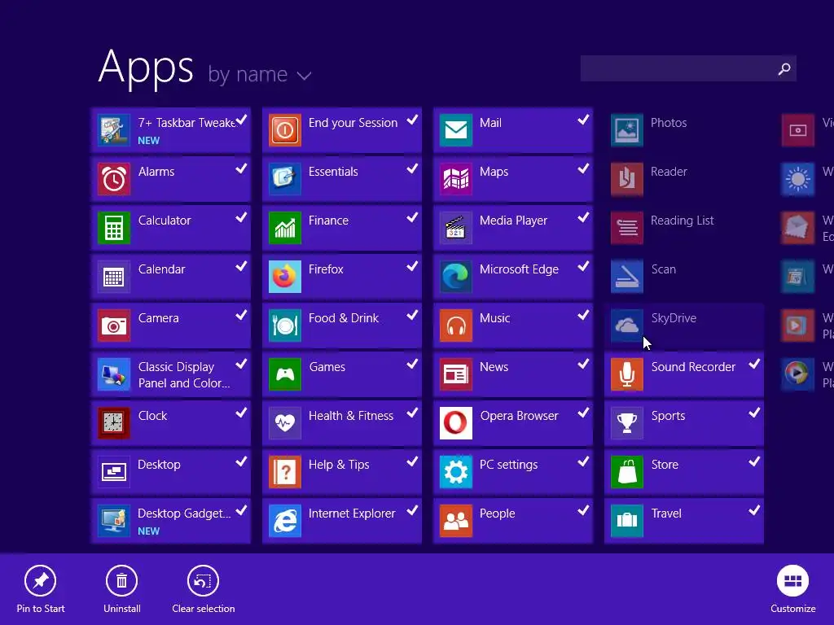This screenshot has height=625, width=834.
Task: Select the Scan app tile
Action: tap(684, 277)
